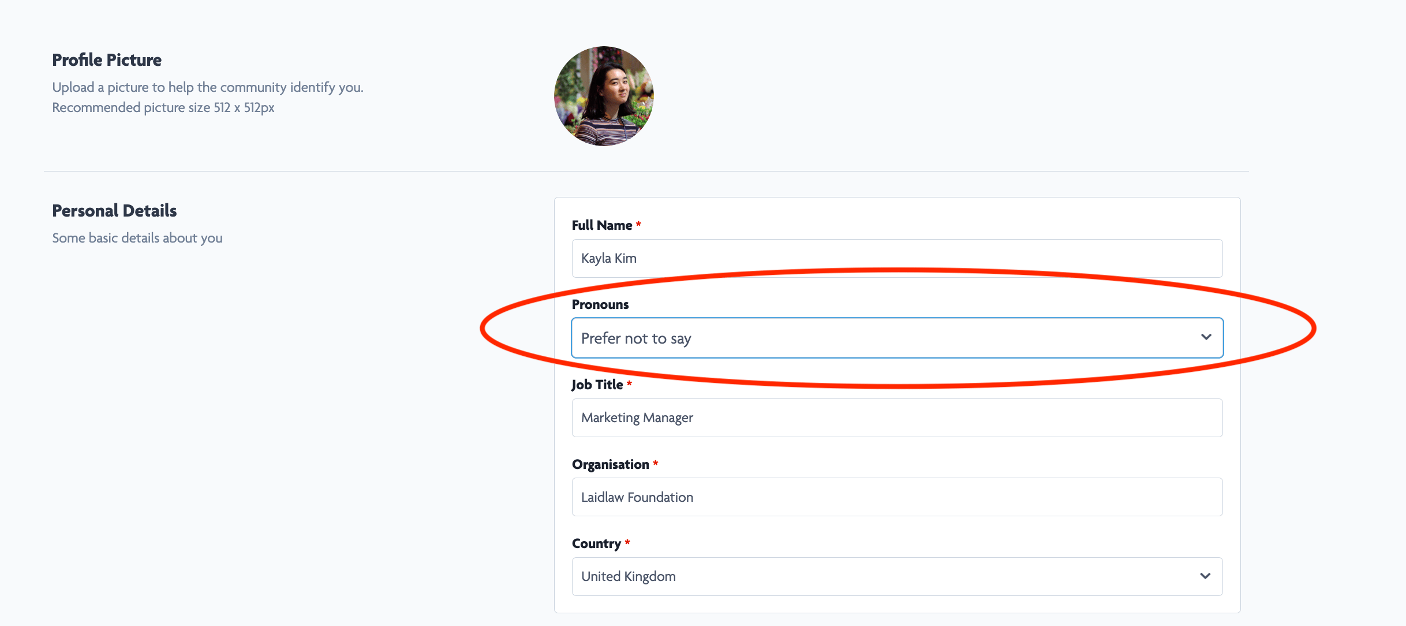Image resolution: width=1406 pixels, height=626 pixels.
Task: Click the Personal Details heading
Action: (114, 211)
